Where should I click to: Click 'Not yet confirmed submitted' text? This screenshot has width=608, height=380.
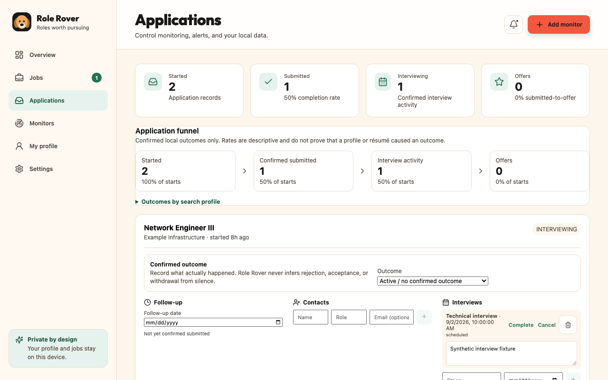(x=177, y=334)
